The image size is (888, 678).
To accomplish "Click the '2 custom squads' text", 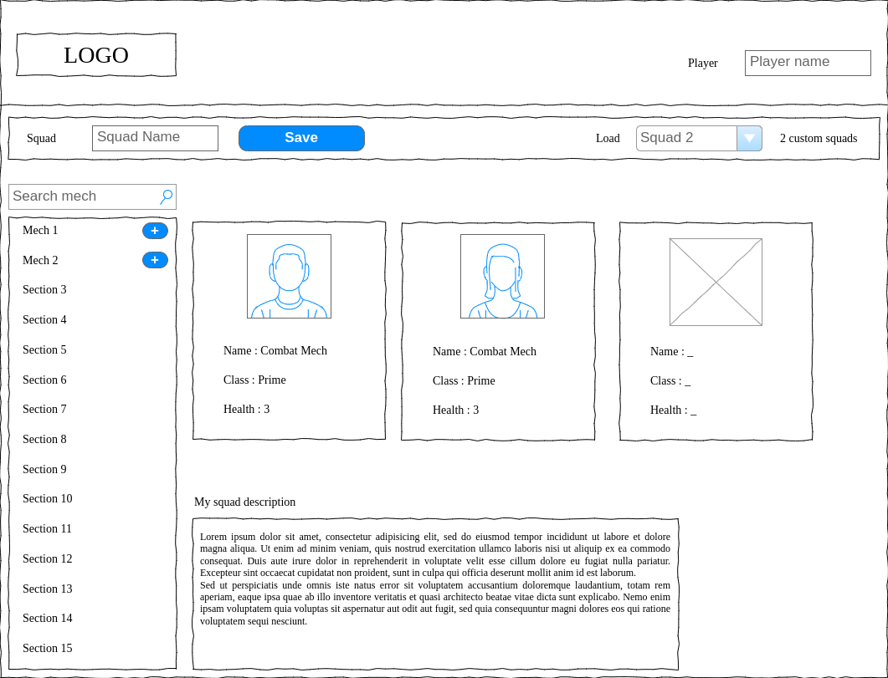I will tap(819, 138).
